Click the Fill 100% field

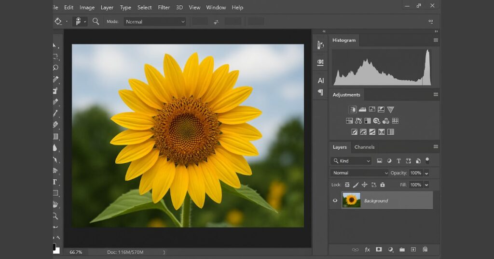[416, 185]
